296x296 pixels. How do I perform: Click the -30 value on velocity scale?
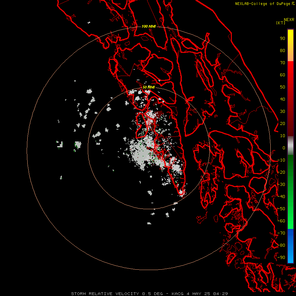[281, 185]
